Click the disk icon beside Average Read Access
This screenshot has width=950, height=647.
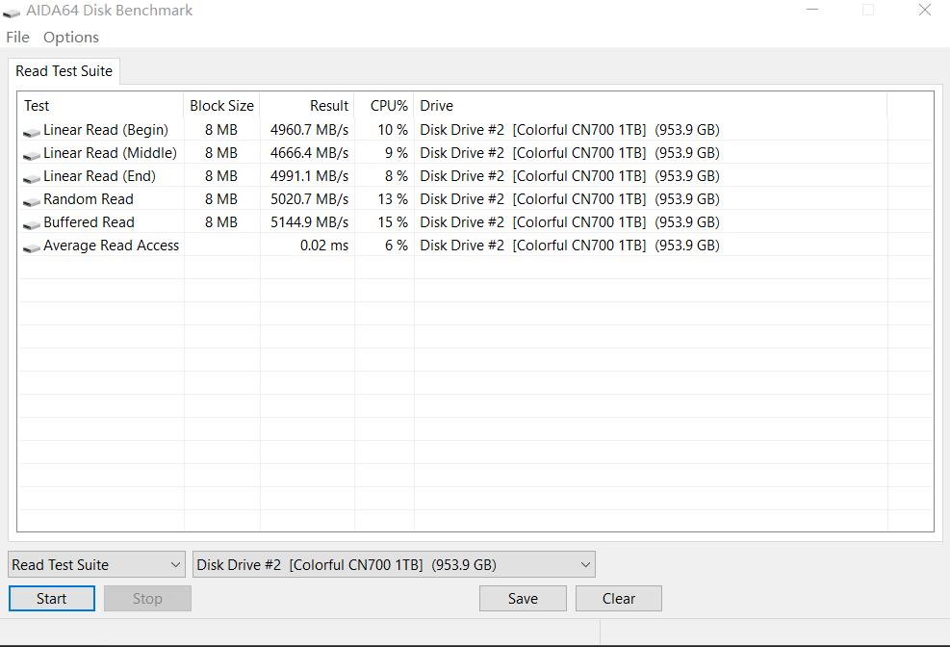[x=31, y=245]
